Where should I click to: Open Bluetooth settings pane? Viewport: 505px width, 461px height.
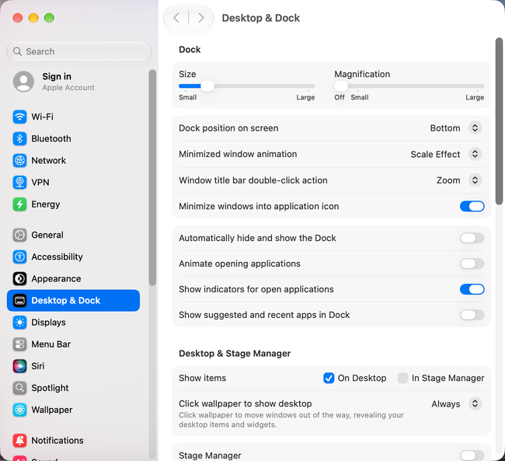tap(73, 138)
